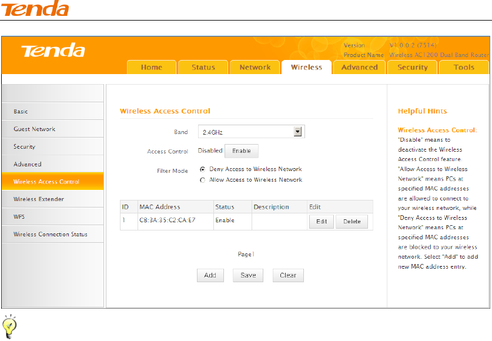This screenshot has width=492, height=341.
Task: Click the Tenda logo in orange header
Action: click(53, 51)
